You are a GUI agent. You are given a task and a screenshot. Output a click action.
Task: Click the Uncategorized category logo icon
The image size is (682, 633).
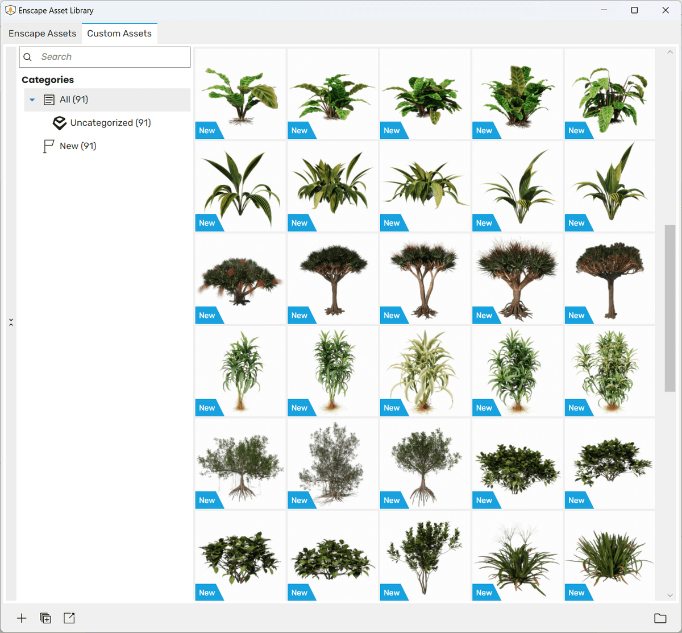60,123
